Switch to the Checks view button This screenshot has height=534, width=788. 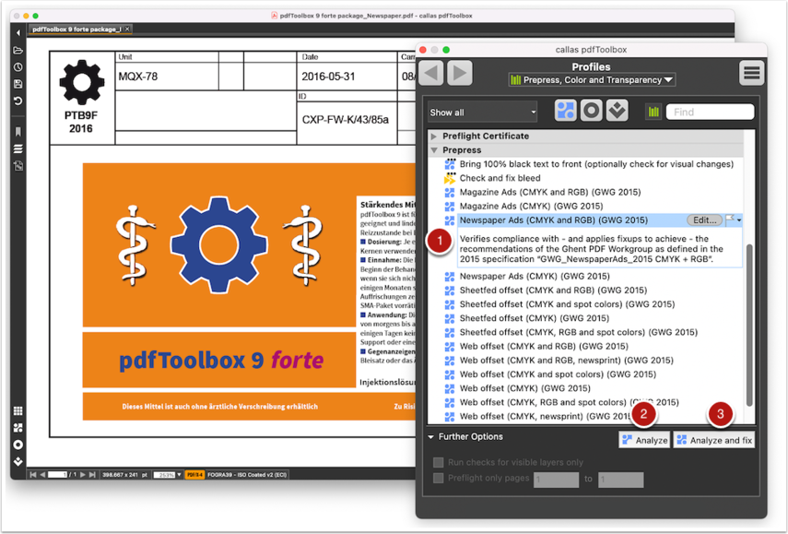[592, 111]
